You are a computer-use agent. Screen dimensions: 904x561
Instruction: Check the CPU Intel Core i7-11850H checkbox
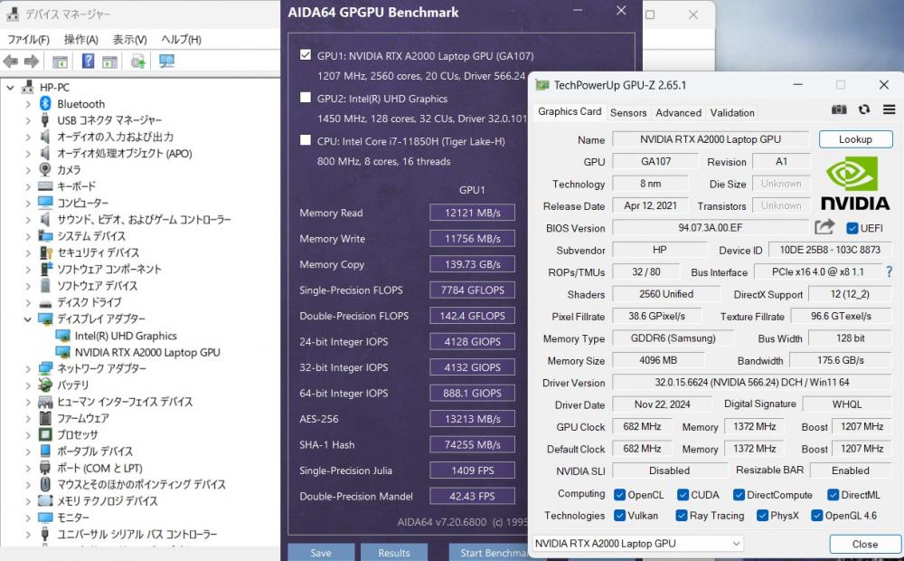pyautogui.click(x=306, y=140)
